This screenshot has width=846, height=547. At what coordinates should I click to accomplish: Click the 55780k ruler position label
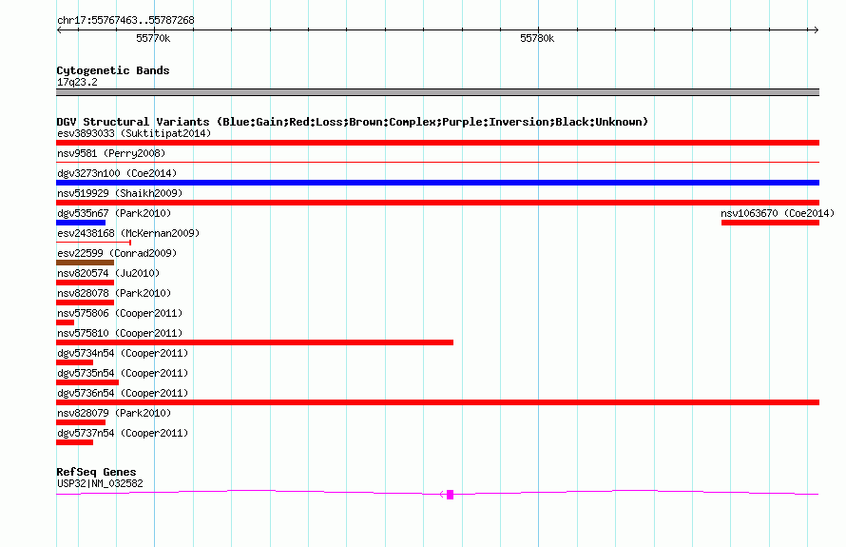pyautogui.click(x=537, y=38)
